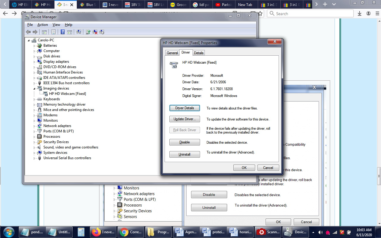Select the Display adapters category icon

(x=39, y=62)
